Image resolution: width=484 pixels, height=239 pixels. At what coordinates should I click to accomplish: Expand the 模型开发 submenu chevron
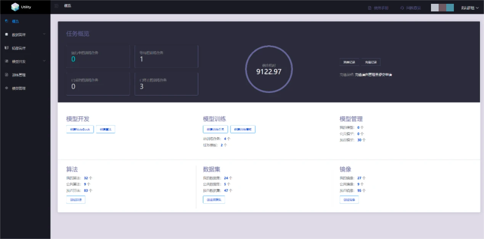pyautogui.click(x=44, y=61)
